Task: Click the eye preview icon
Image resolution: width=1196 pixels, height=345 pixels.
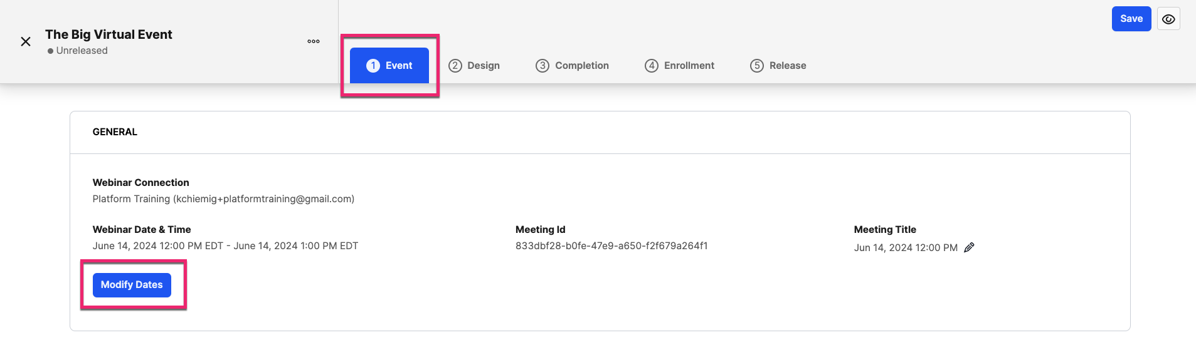Action: point(1168,19)
